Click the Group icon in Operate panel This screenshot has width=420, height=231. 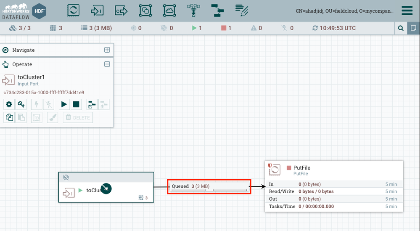(x=37, y=117)
